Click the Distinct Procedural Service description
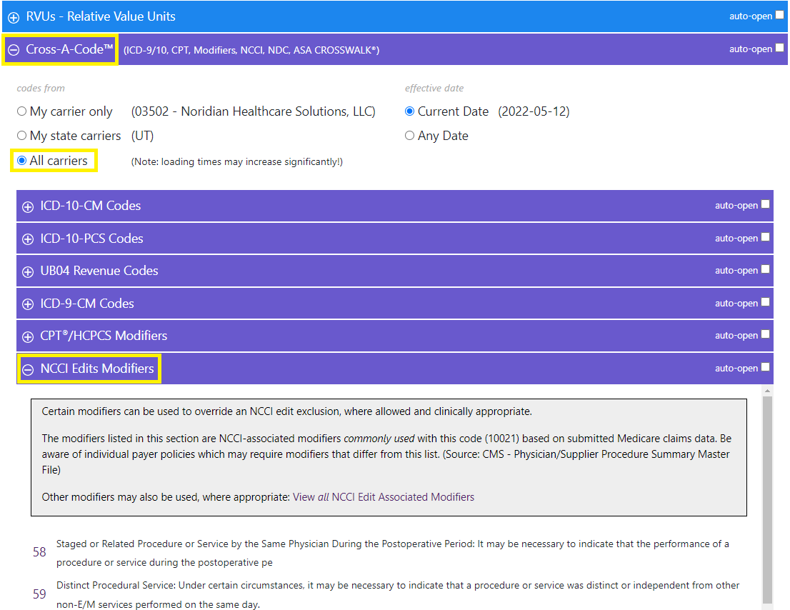This screenshot has width=790, height=610. click(x=398, y=595)
